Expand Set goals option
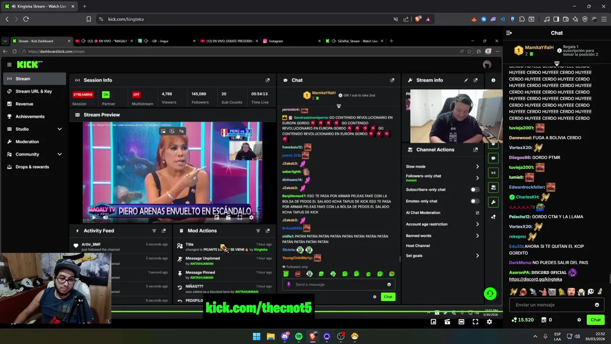Viewport: 611px width, 344px height. click(x=477, y=256)
